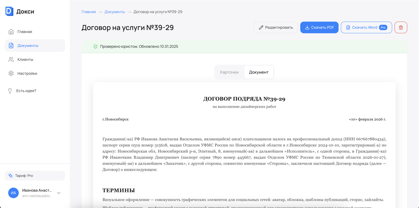This screenshot has height=208, width=419.
Task: Open Главная from the breadcrumb trail
Action: pyautogui.click(x=88, y=12)
